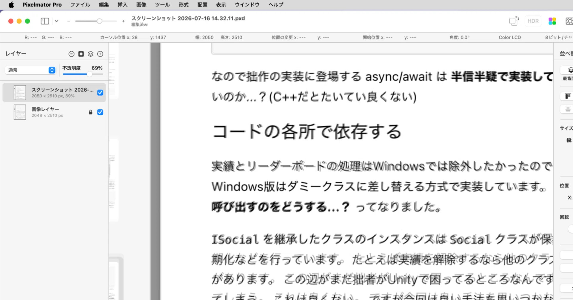Adjust the zoom slider knob

[x=99, y=21]
